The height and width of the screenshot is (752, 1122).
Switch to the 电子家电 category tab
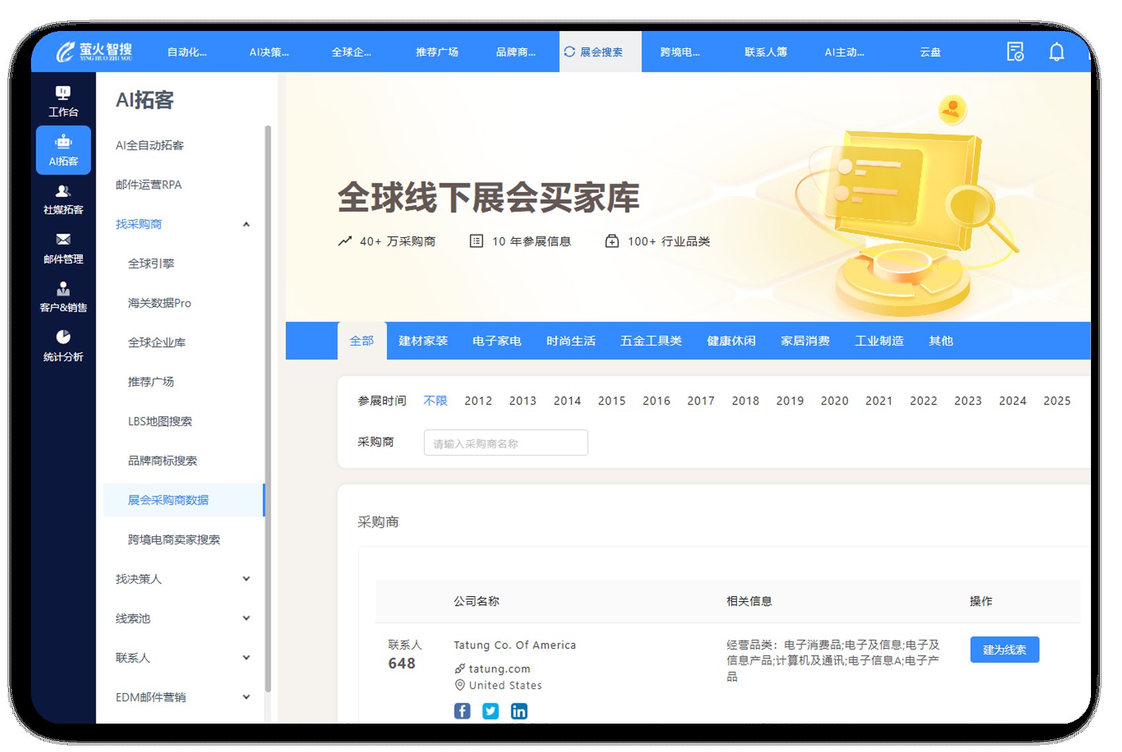pos(496,341)
